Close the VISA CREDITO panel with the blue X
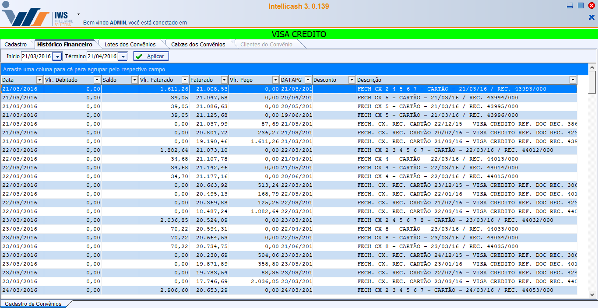This screenshot has width=598, height=308. point(591,17)
